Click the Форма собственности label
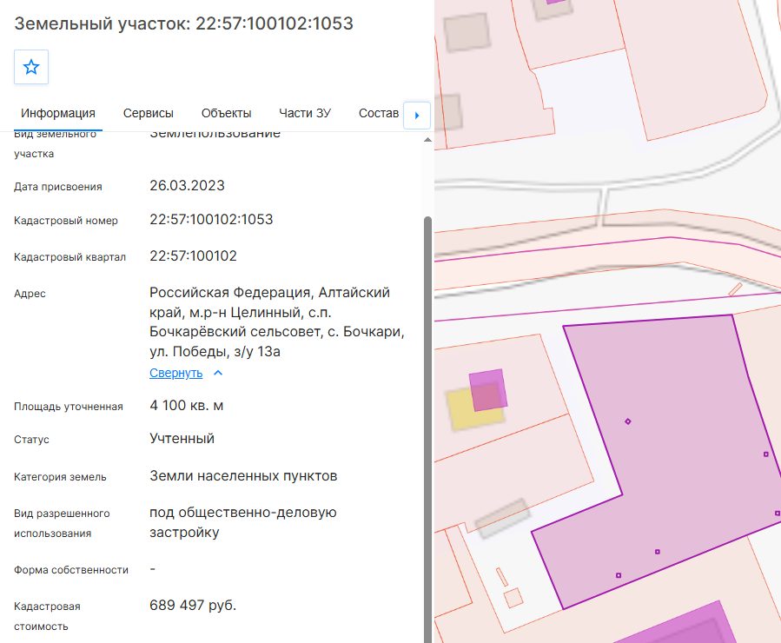The width and height of the screenshot is (781, 643). (71, 570)
